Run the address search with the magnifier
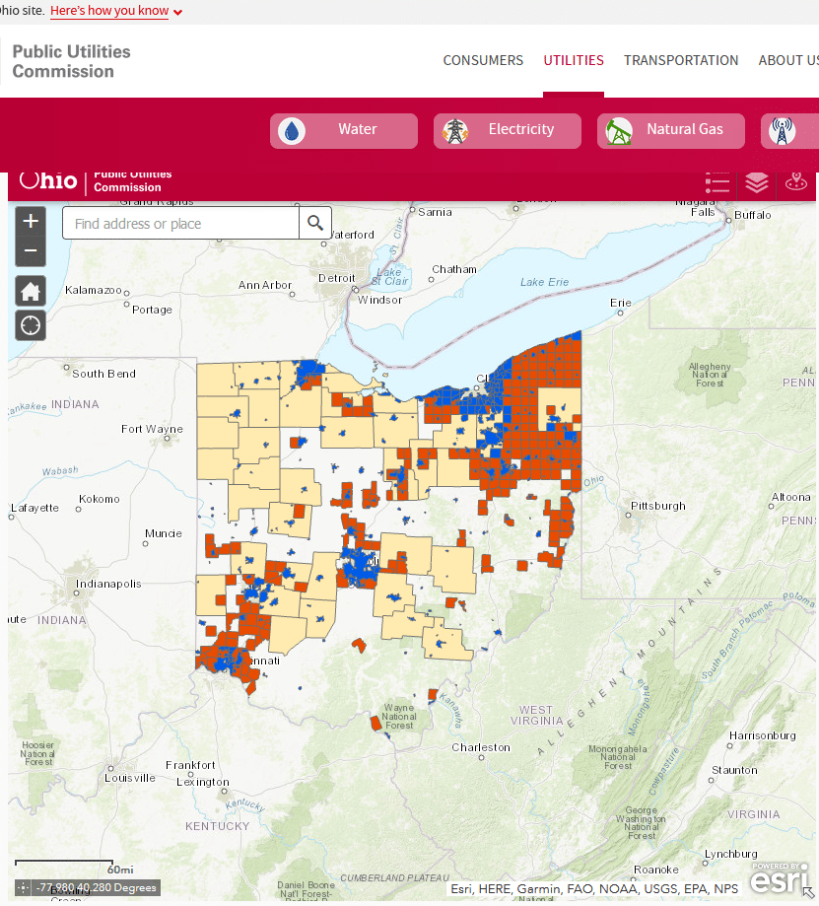The image size is (819, 906). click(315, 223)
